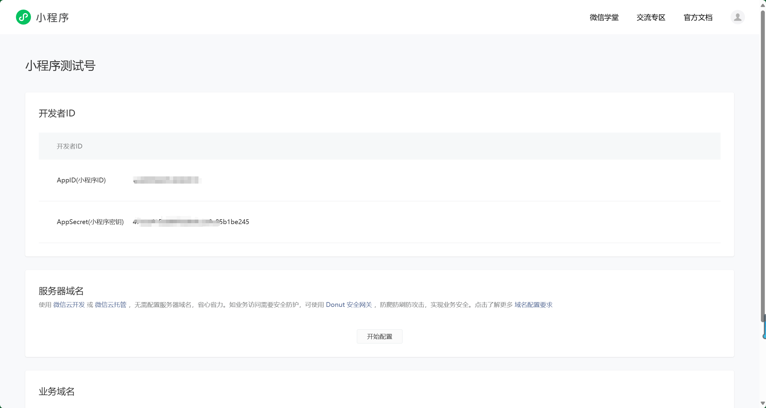This screenshot has height=408, width=766.
Task: Click the 小程序测试号 page heading
Action: pyautogui.click(x=60, y=66)
